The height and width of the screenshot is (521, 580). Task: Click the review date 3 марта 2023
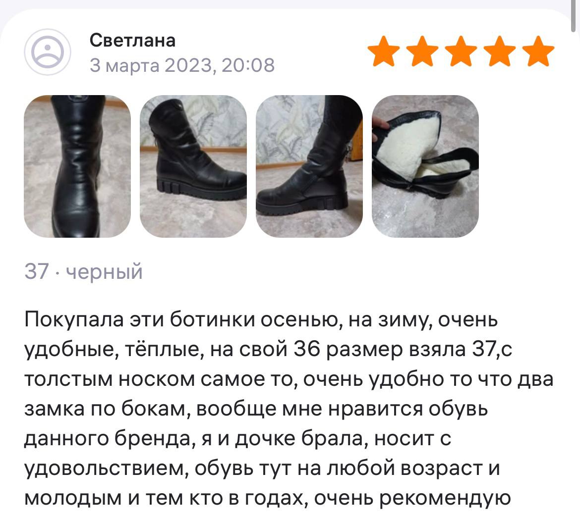(152, 65)
